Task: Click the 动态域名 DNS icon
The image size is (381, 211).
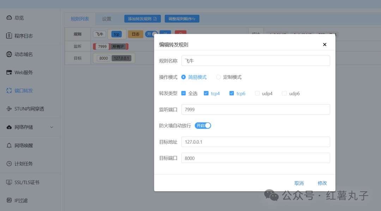Action: point(9,54)
